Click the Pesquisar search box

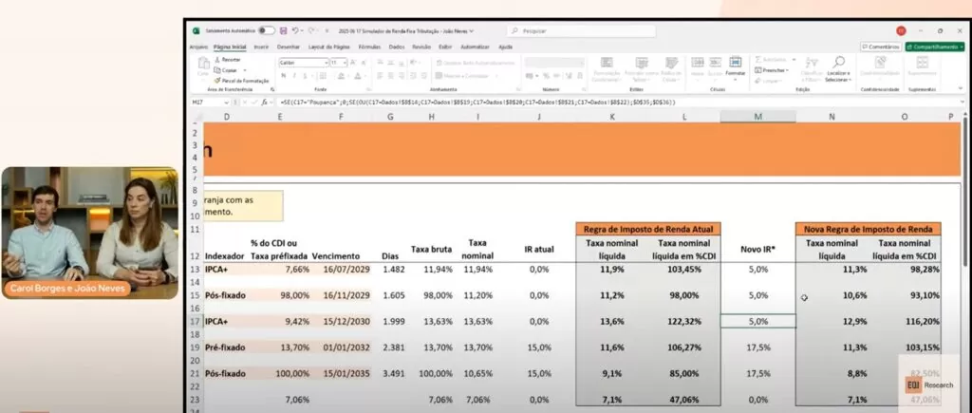(x=581, y=31)
